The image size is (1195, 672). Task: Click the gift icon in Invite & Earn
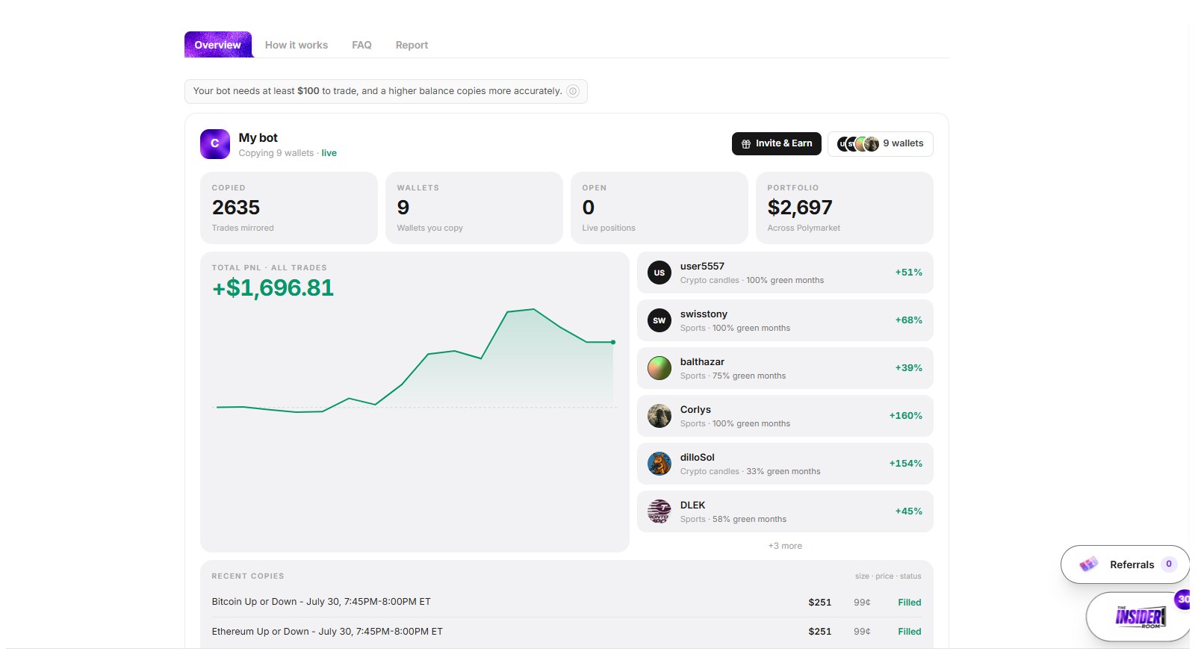pyautogui.click(x=746, y=144)
